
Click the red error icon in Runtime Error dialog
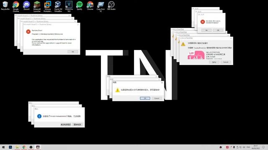(28, 32)
